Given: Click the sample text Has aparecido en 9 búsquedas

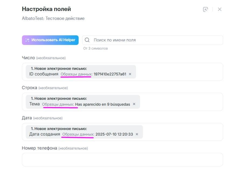Looking at the screenshot, I should 102,104.
